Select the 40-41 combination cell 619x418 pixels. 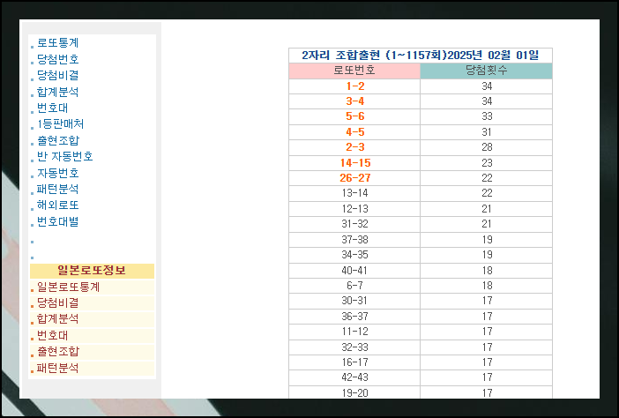pos(354,271)
